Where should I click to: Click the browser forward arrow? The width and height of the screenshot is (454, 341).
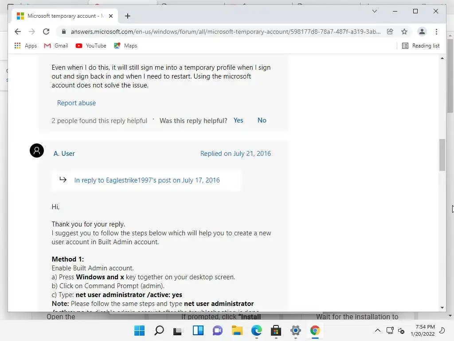(x=32, y=32)
